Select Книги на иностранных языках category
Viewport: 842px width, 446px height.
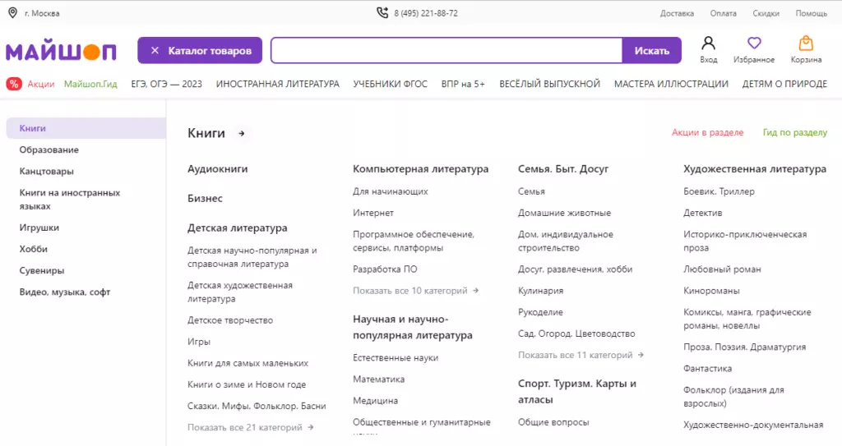tap(70, 199)
